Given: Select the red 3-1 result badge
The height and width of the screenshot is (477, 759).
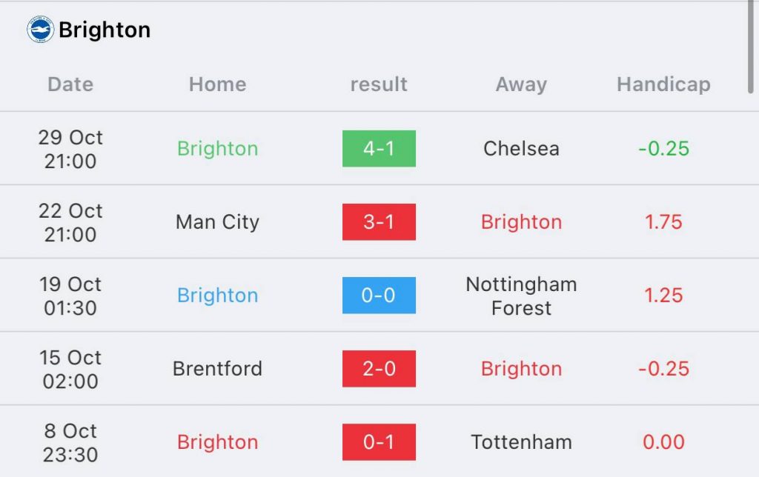Looking at the screenshot, I should click(x=379, y=222).
